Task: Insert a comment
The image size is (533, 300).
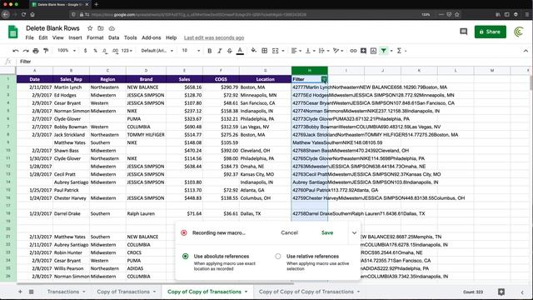Action: (363, 51)
